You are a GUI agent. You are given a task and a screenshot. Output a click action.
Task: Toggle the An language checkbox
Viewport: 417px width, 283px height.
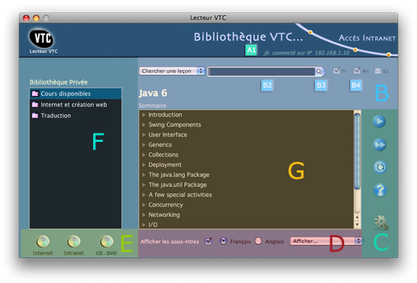point(357,71)
